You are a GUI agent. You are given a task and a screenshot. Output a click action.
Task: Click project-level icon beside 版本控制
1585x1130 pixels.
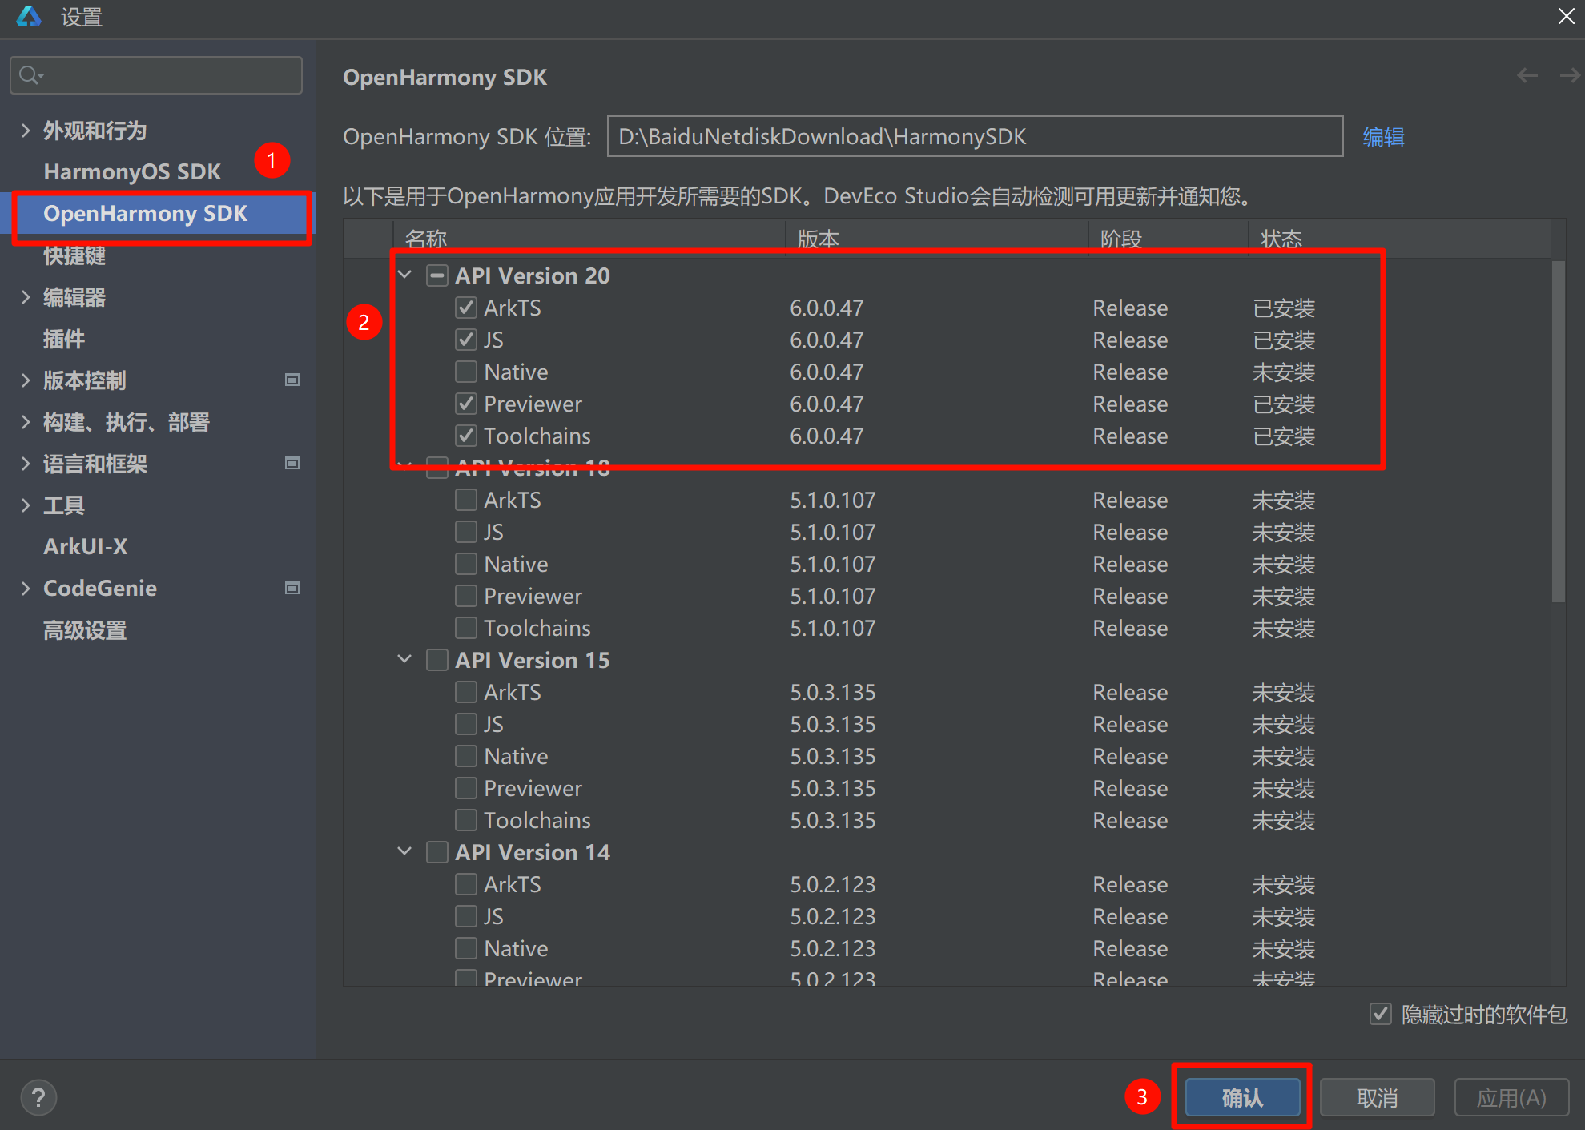click(292, 380)
